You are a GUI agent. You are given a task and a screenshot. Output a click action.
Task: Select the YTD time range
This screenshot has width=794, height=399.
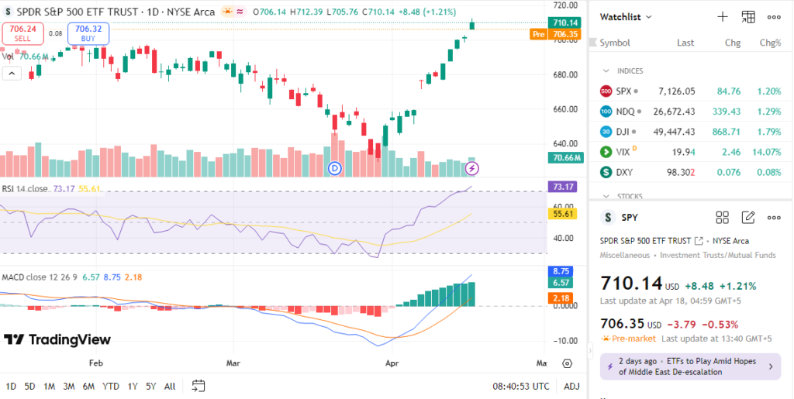click(111, 386)
